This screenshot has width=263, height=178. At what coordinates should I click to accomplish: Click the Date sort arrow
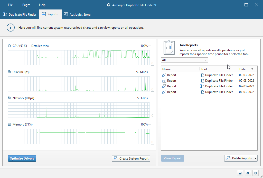(x=252, y=69)
